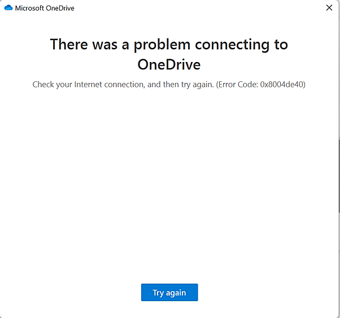Click the word 'problem' in the heading
This screenshot has width=340, height=318.
pyautogui.click(x=158, y=45)
